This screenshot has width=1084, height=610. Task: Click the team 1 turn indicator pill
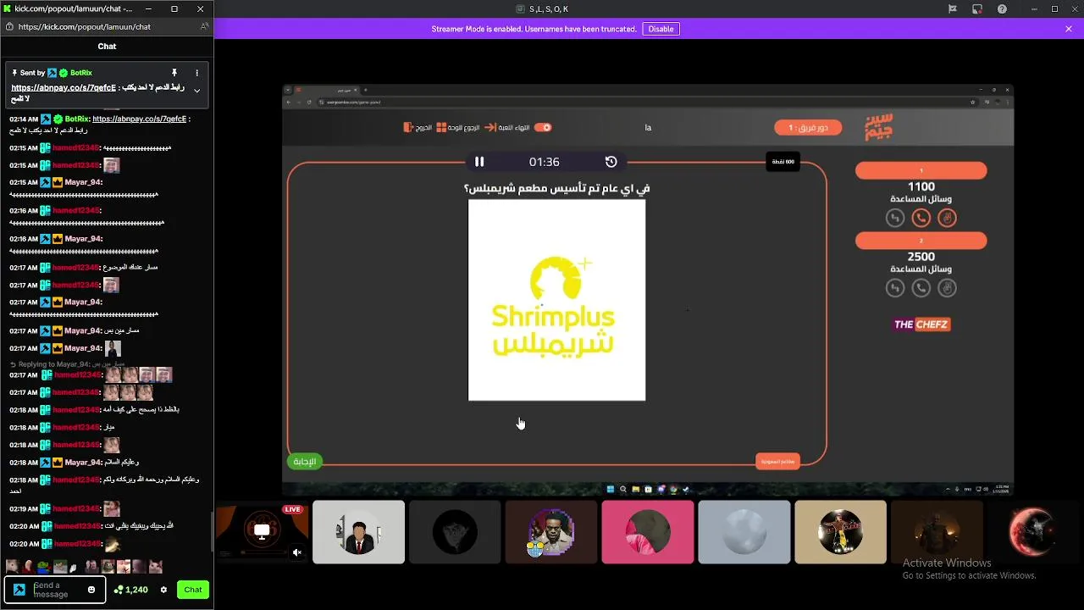[807, 127]
